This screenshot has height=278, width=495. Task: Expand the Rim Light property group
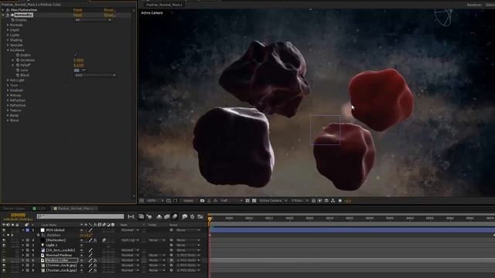click(8, 80)
